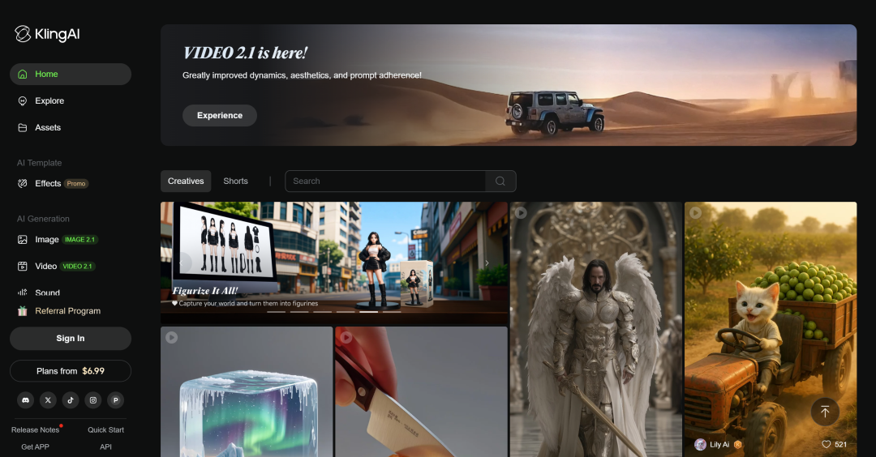Open the Discord social icon
This screenshot has width=876, height=457.
click(x=26, y=400)
